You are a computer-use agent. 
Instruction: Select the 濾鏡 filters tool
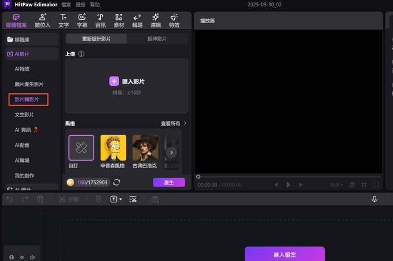click(155, 20)
